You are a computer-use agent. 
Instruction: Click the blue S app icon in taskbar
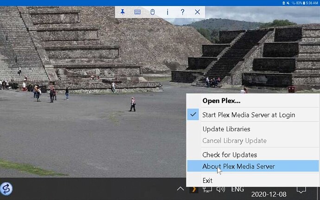click(x=6, y=189)
